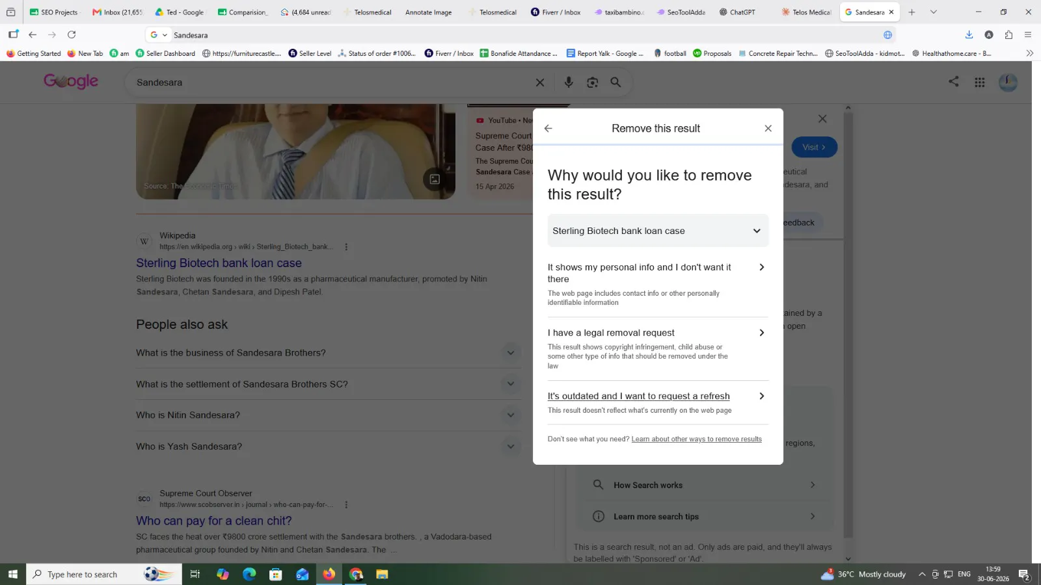Open a new browser tab

point(912,12)
